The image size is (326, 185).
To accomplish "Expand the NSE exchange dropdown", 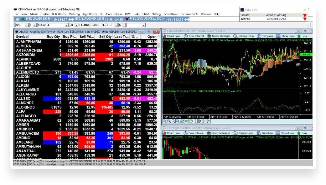I will pos(27,25).
